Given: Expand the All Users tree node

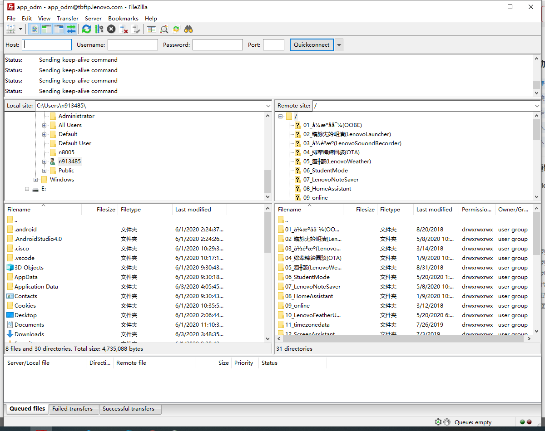Looking at the screenshot, I should pyautogui.click(x=45, y=125).
